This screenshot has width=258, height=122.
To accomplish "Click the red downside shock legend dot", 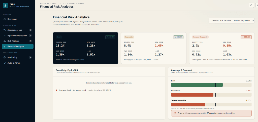I will (x=56, y=90).
